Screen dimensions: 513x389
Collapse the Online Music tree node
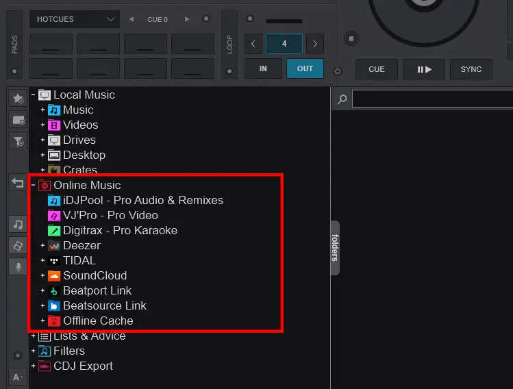(33, 185)
